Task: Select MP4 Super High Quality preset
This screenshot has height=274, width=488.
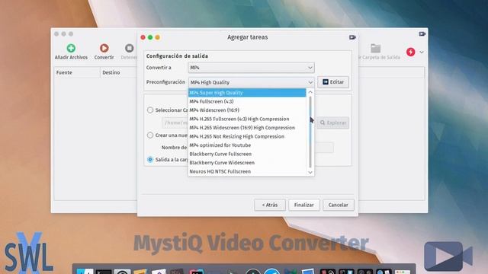Action: click(247, 93)
